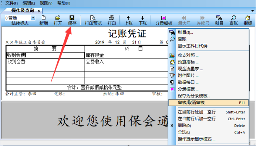Open the 视图(V) menu
Viewport: 256px width, 146px height.
[x=46, y=3]
